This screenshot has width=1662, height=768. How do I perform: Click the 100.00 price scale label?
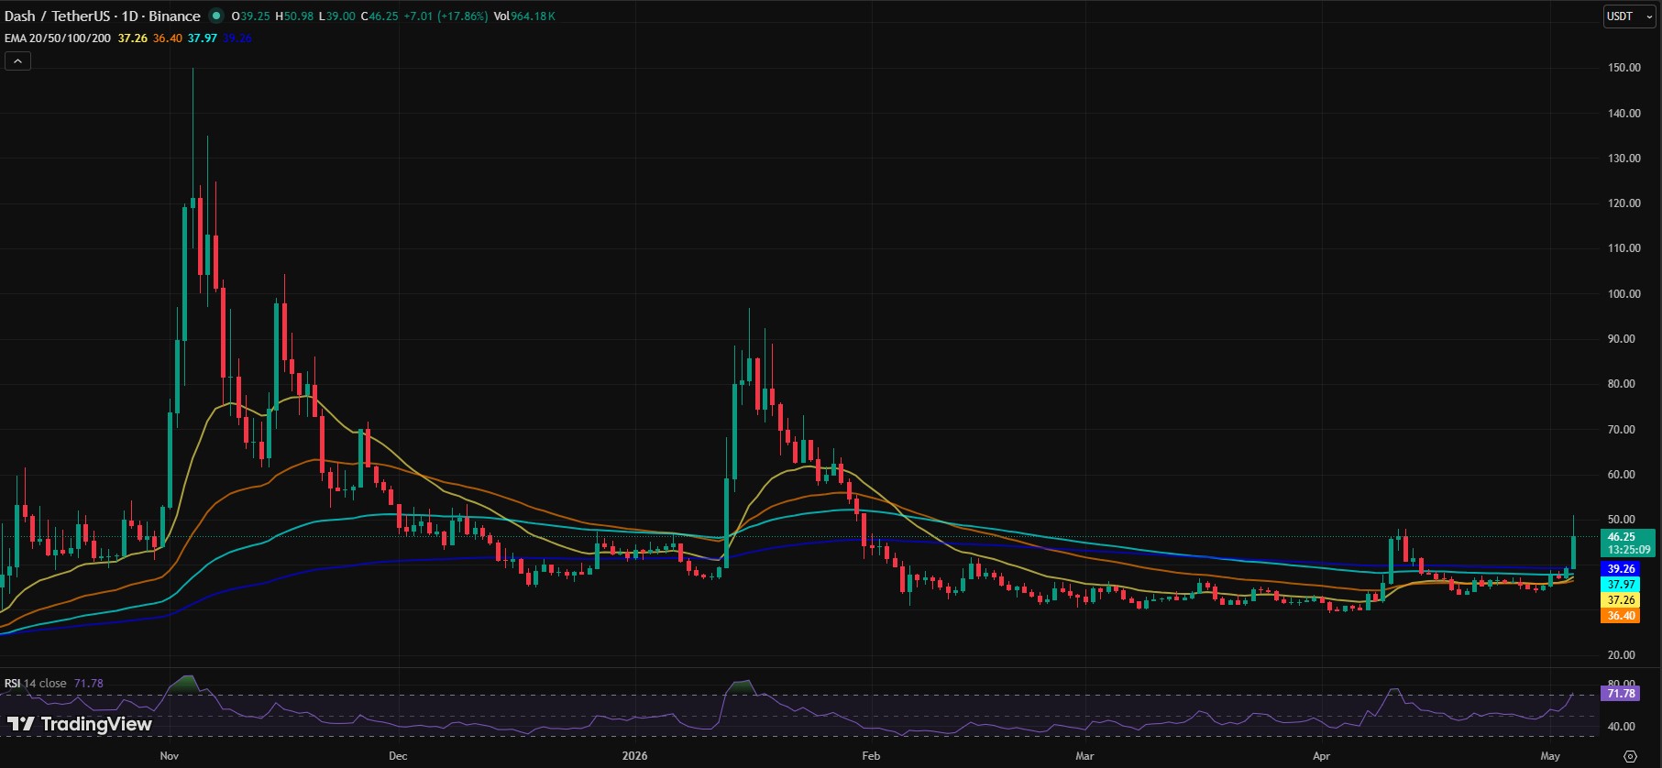pos(1623,294)
